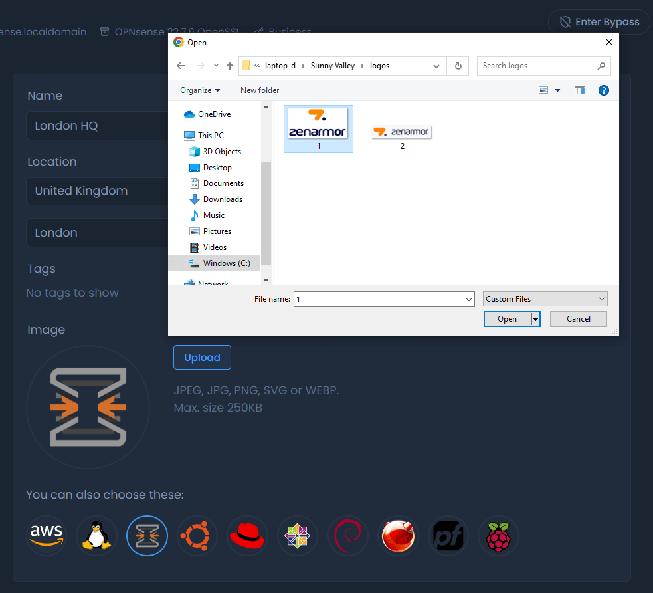Show the preview pane
This screenshot has width=653, height=593.
tap(580, 90)
